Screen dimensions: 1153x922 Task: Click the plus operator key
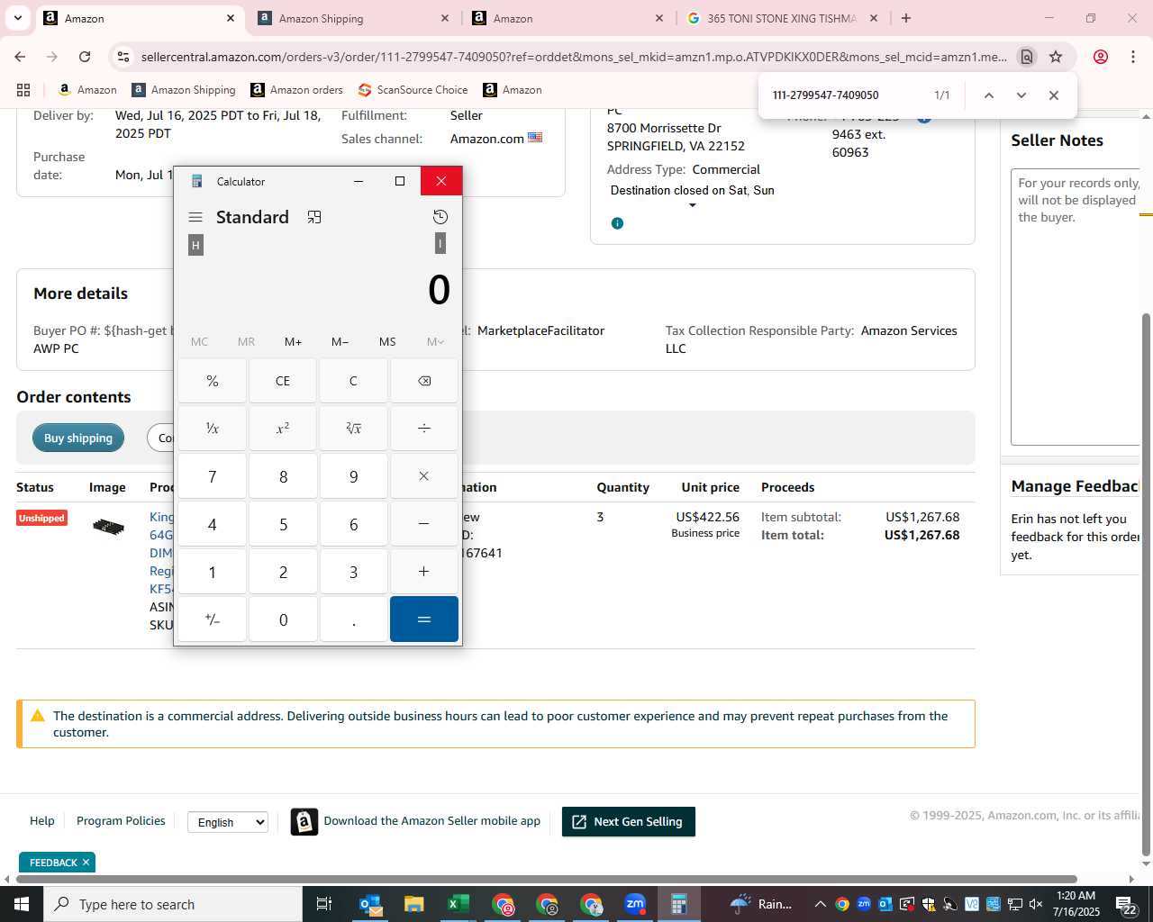pyautogui.click(x=424, y=572)
